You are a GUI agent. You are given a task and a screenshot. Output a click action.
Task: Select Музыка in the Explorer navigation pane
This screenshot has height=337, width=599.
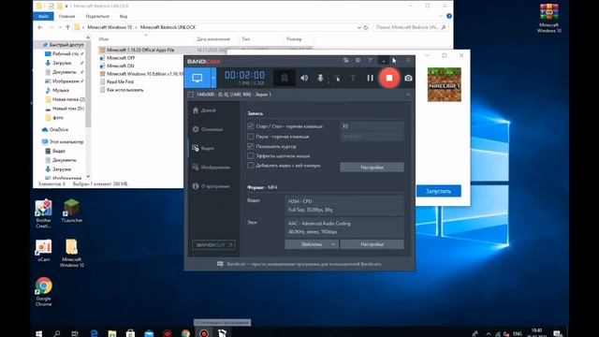(57, 91)
